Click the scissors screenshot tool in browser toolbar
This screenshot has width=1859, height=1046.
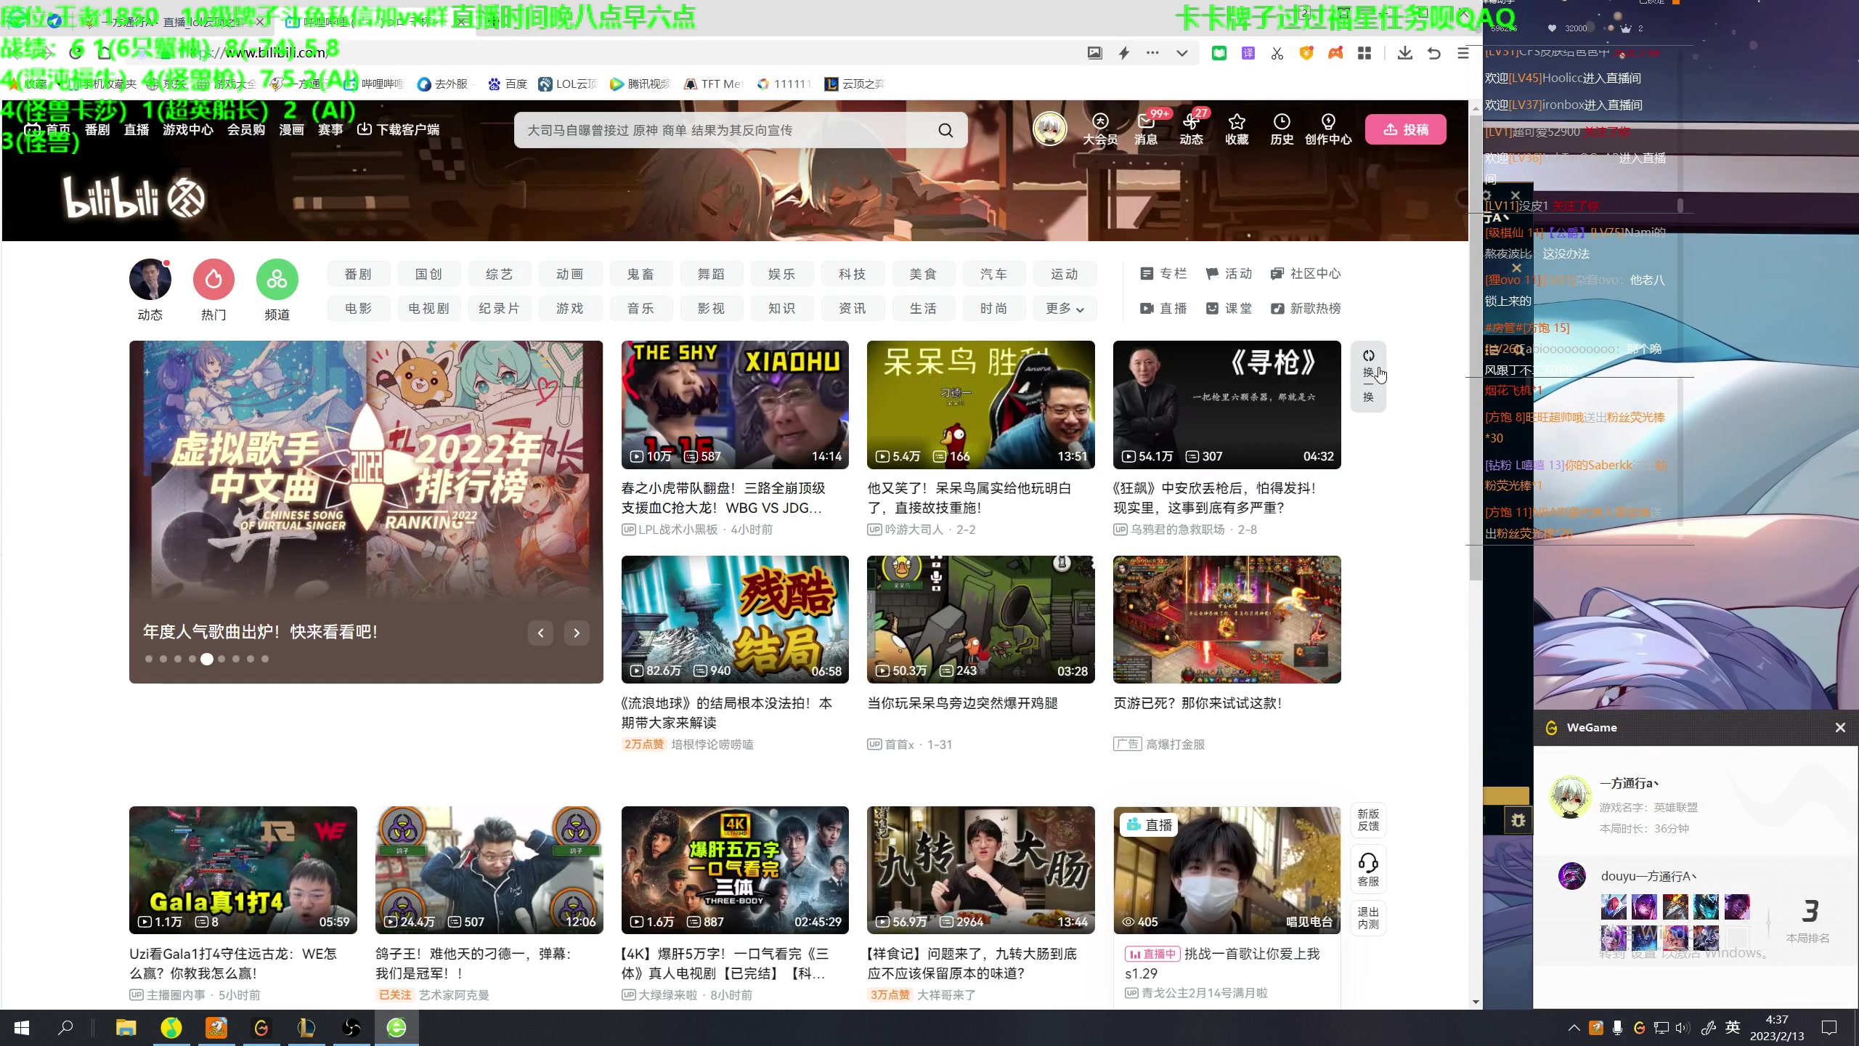[x=1277, y=53]
